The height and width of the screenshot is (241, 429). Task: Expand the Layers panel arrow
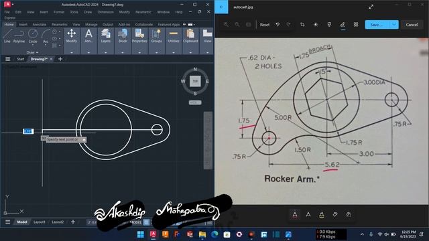pos(106,52)
